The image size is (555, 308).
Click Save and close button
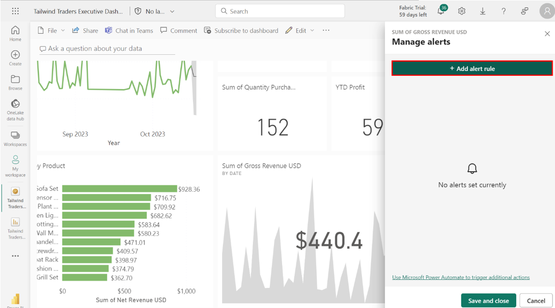488,300
